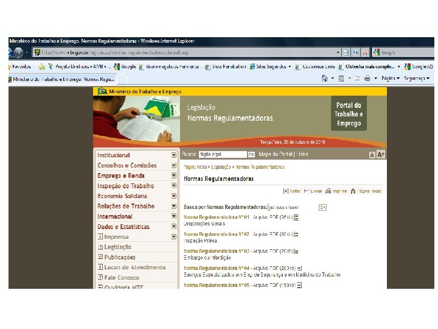Click the book reader banner image
Viewport: 438px width, 329px height.
pos(137,119)
